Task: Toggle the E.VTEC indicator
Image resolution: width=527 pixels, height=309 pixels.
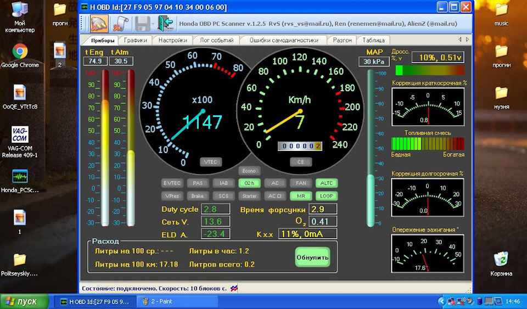Action: point(172,183)
